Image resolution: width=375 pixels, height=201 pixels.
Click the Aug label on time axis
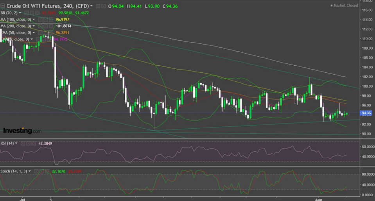point(319,199)
